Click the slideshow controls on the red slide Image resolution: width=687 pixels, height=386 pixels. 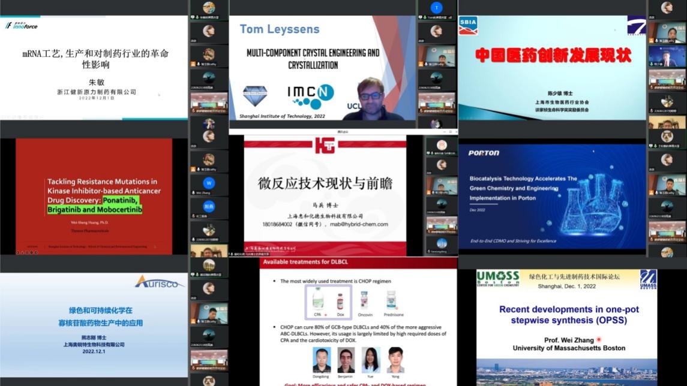point(27,252)
